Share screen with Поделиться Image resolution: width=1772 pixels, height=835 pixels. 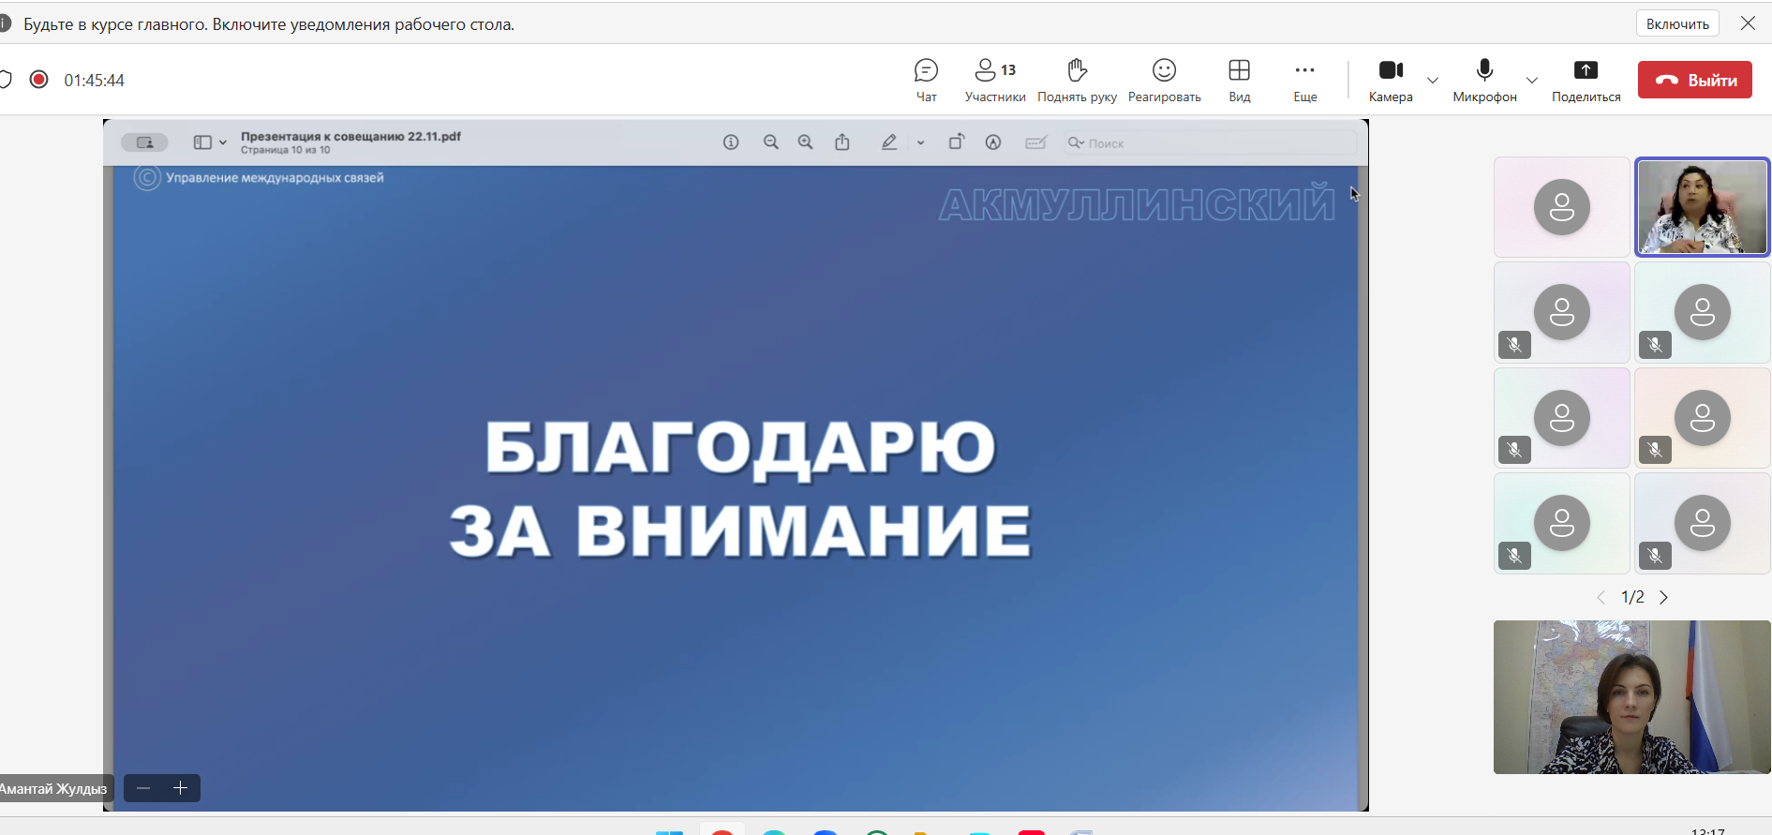click(1586, 81)
